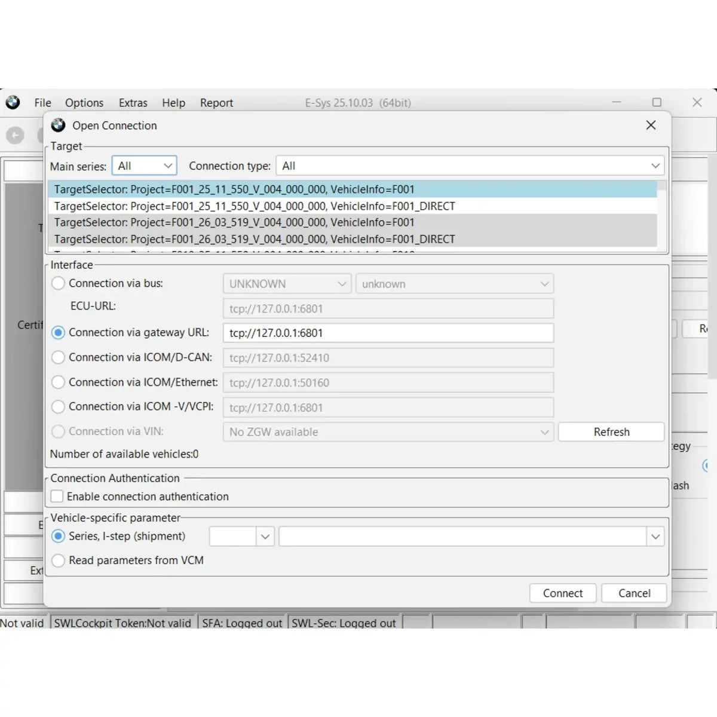The width and height of the screenshot is (717, 717).
Task: Select the TargetSelector entry with VehicleInfo=F001_DIRECT
Action: pyautogui.click(x=254, y=206)
